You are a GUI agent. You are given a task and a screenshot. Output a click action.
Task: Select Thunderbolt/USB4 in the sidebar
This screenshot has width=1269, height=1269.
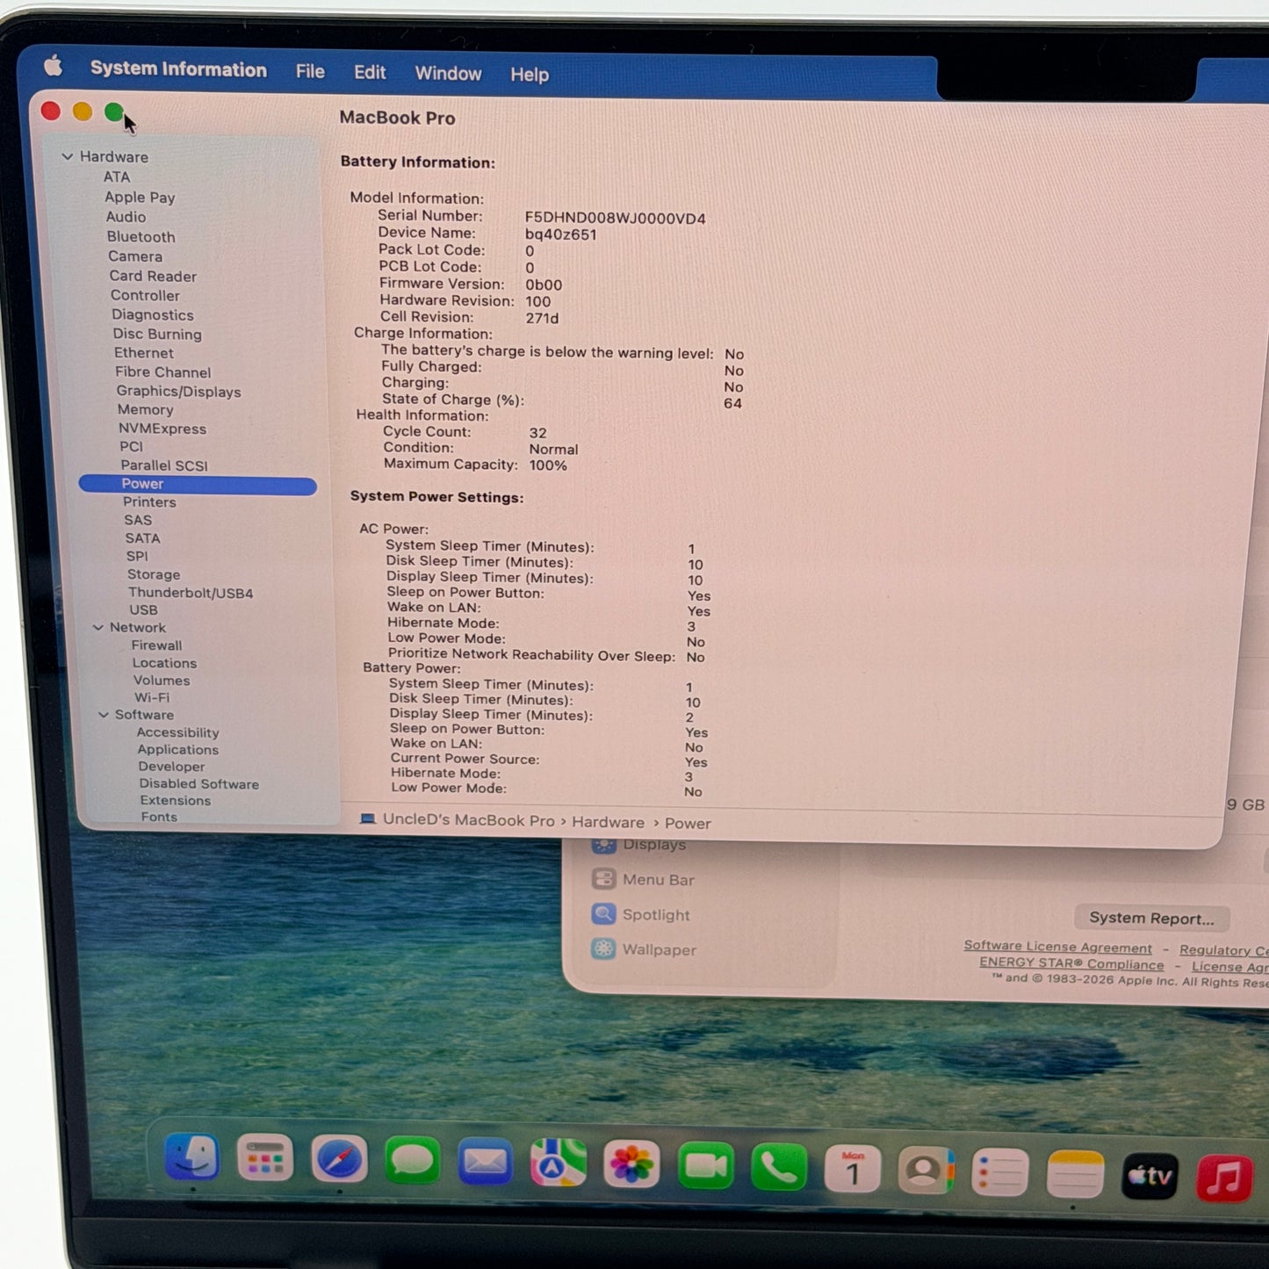191,593
